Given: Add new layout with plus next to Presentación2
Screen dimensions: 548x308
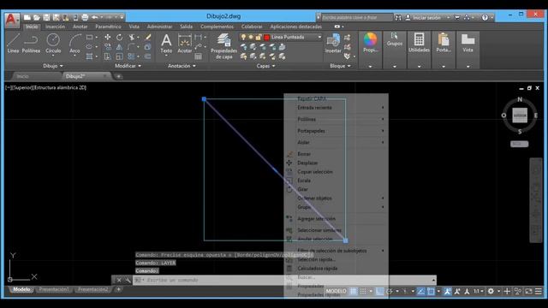Looking at the screenshot, I should pyautogui.click(x=118, y=289).
